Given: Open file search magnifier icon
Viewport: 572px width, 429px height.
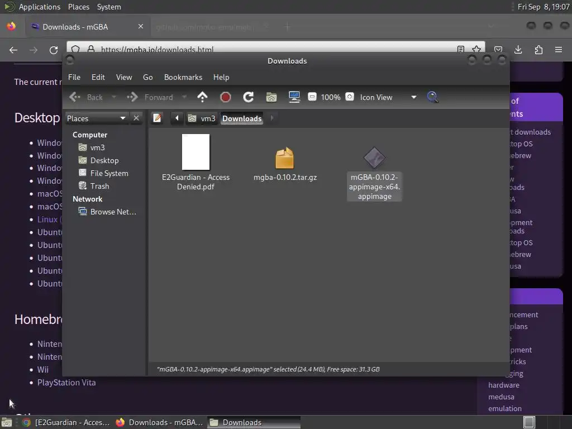Looking at the screenshot, I should (x=433, y=97).
